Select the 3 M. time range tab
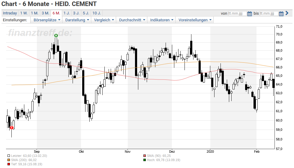 [45, 13]
